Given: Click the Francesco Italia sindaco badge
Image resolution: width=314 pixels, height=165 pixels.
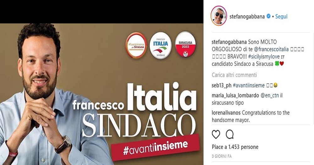Looking at the screenshot, I should pos(160,45).
